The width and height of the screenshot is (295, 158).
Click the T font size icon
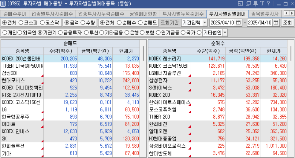[x=262, y=3]
